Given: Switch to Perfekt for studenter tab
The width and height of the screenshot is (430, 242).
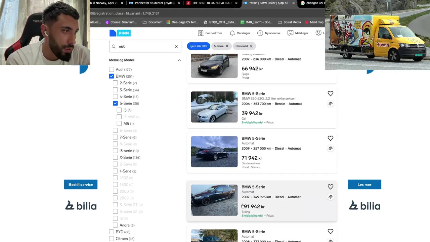Looking at the screenshot, I should [155, 3].
